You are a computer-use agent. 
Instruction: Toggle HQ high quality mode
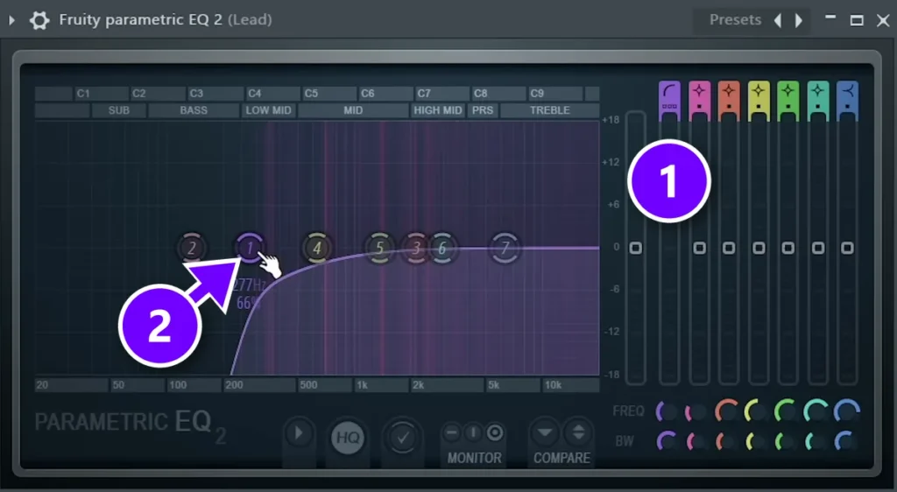[348, 438]
